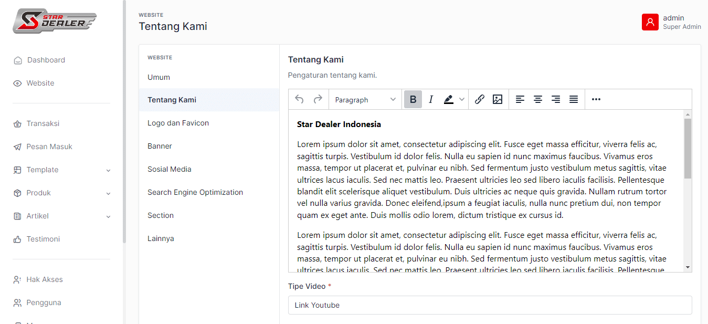The image size is (708, 324).
Task: Justify text in the editor
Action: point(574,99)
